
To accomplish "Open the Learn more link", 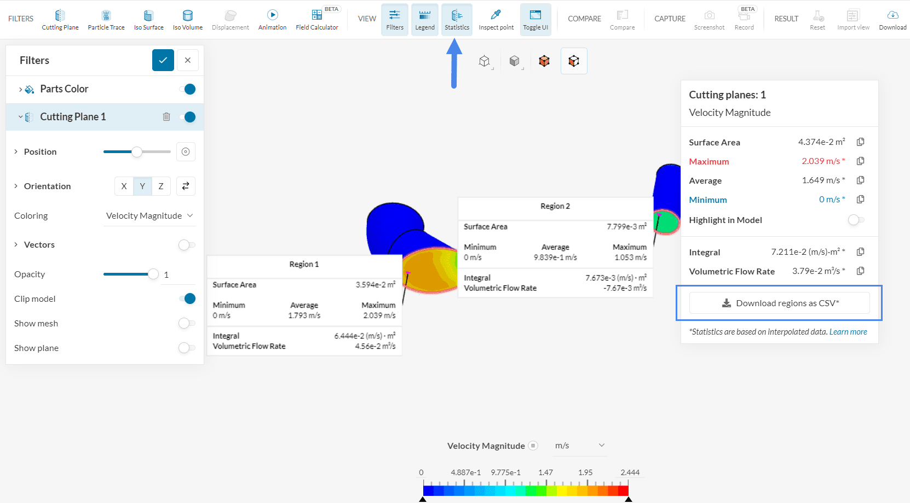I will tap(848, 332).
